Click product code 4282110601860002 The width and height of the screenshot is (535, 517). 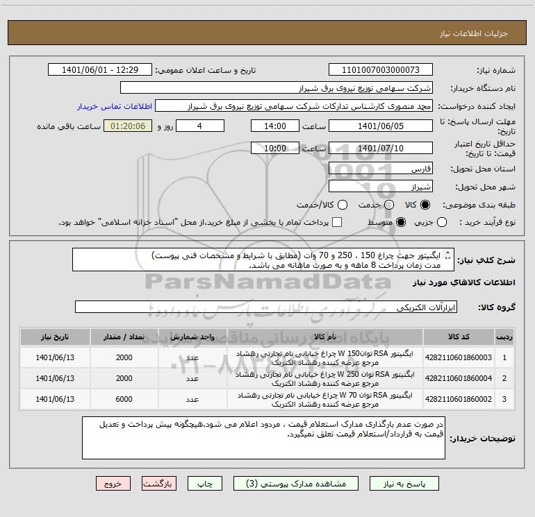pos(459,399)
